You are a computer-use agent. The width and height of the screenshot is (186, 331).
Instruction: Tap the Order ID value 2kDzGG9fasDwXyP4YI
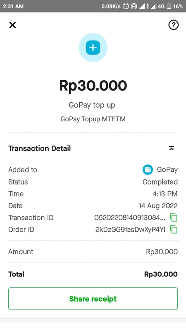pyautogui.click(x=130, y=230)
